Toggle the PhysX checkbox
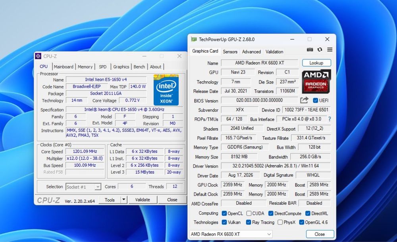The image size is (397, 242). 280,222
